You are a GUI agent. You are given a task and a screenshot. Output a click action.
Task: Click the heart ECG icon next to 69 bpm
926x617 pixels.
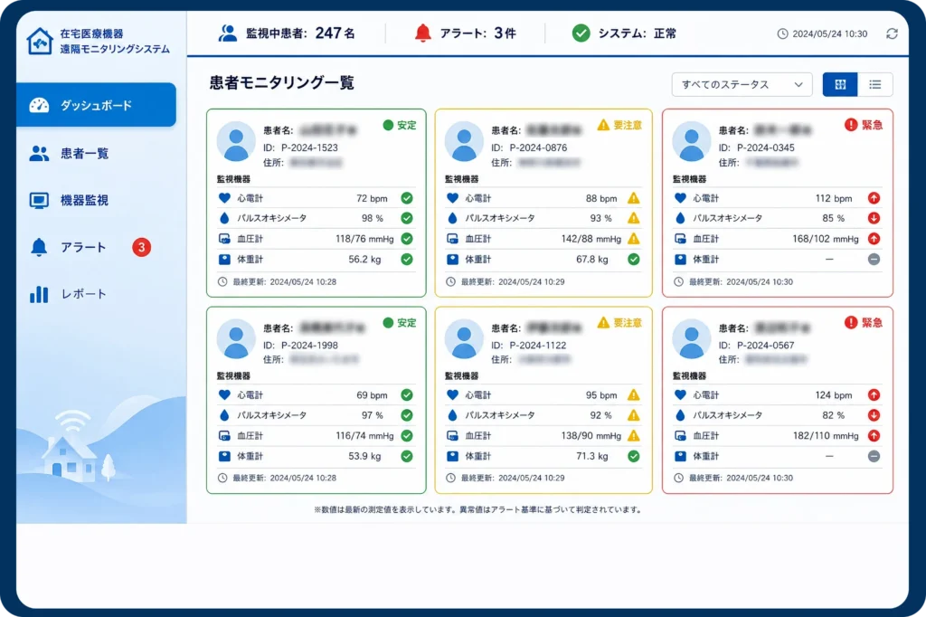tap(224, 394)
